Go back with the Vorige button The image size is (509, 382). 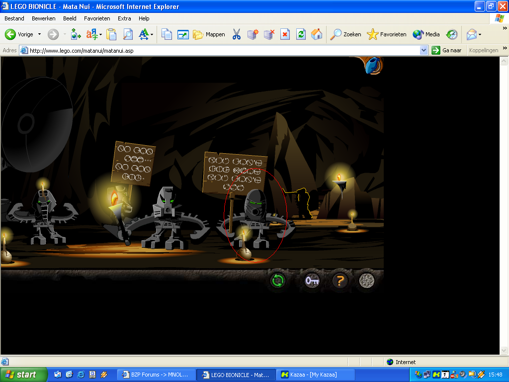[19, 34]
